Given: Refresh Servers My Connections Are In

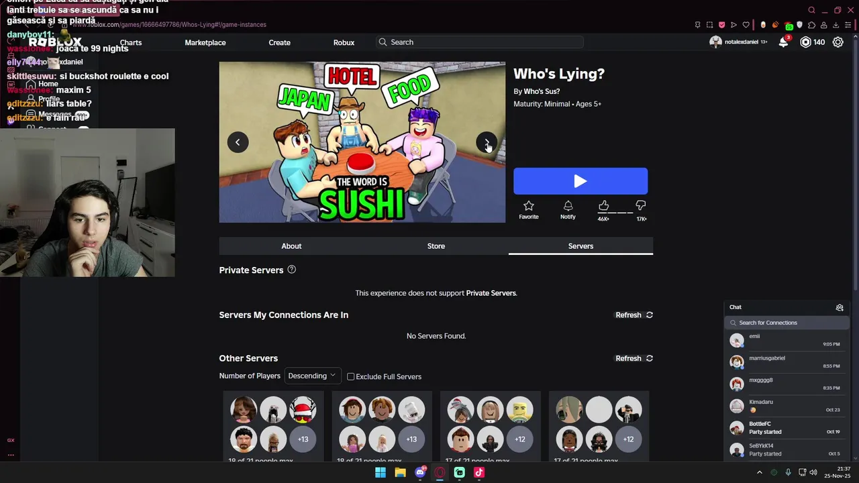Looking at the screenshot, I should coord(634,315).
